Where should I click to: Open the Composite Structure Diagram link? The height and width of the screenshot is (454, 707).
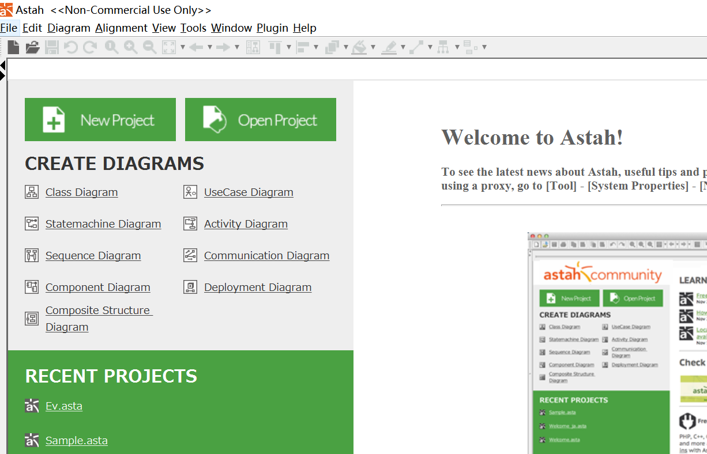point(99,319)
